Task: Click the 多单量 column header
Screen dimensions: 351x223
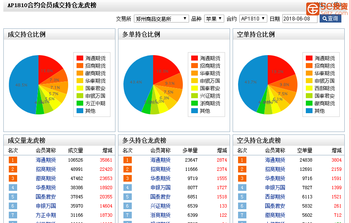Action: click(190, 150)
